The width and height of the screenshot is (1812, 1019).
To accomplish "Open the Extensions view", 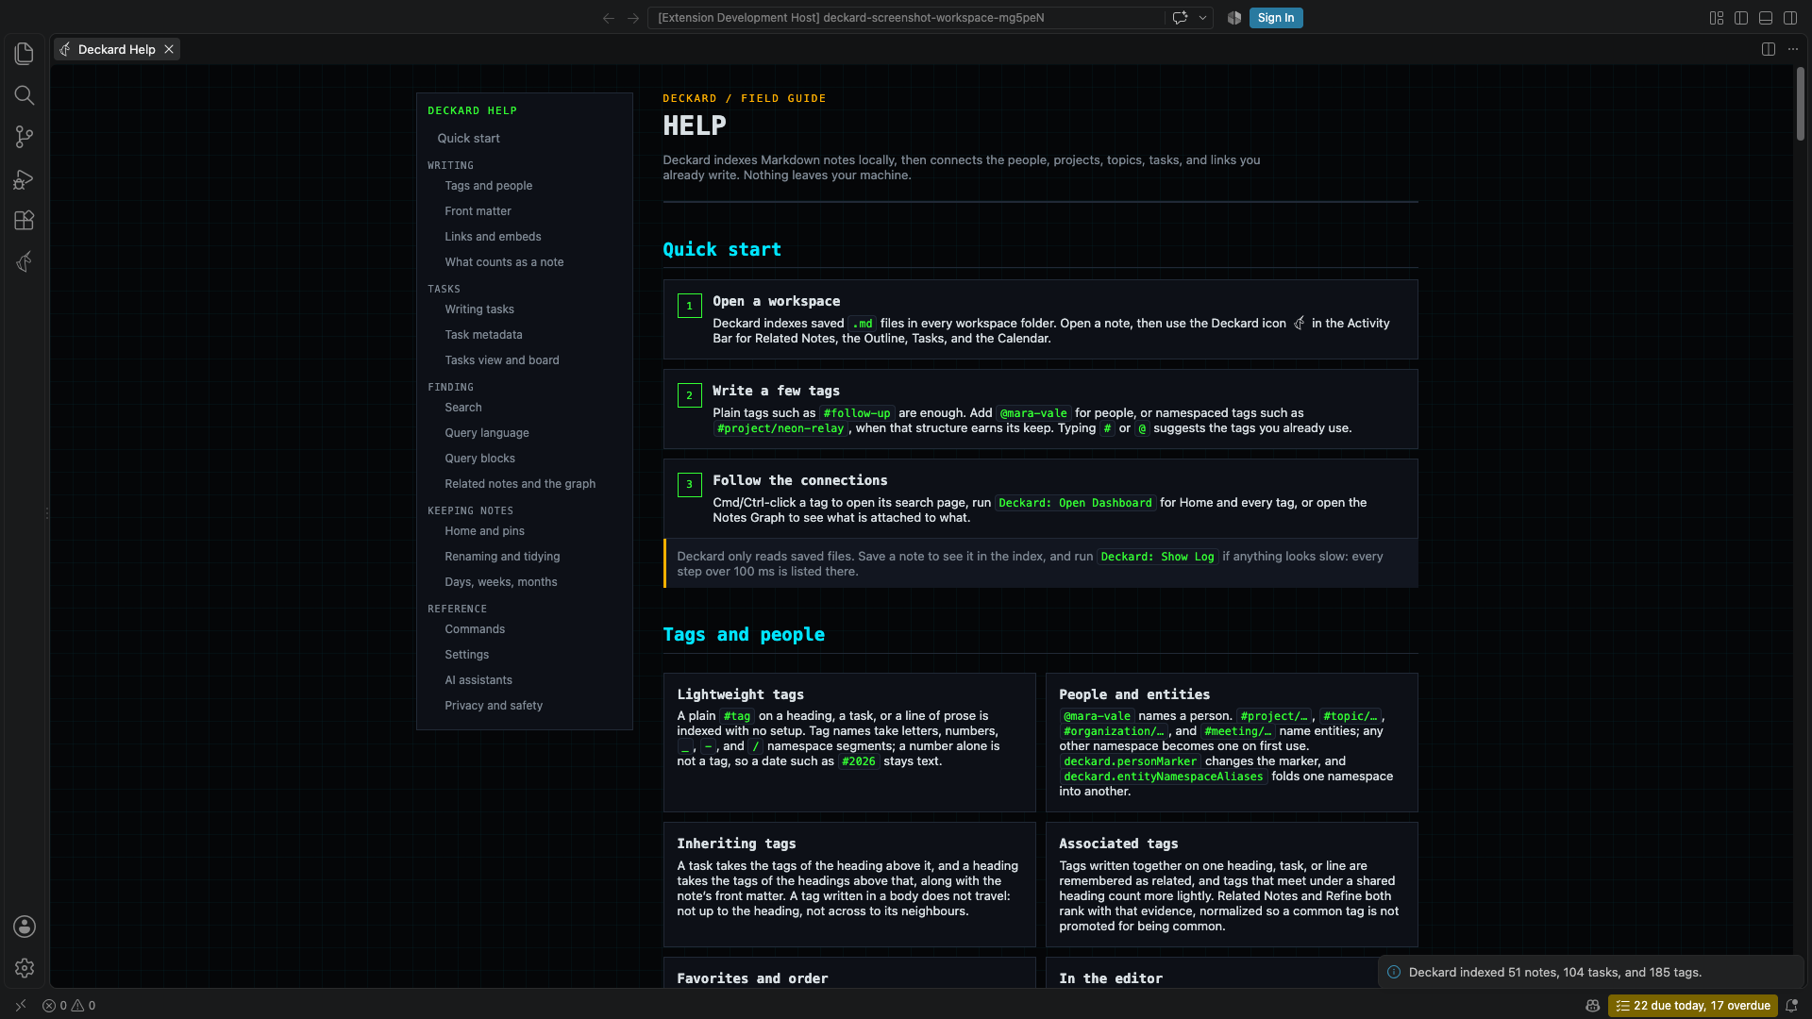I will click(x=25, y=220).
